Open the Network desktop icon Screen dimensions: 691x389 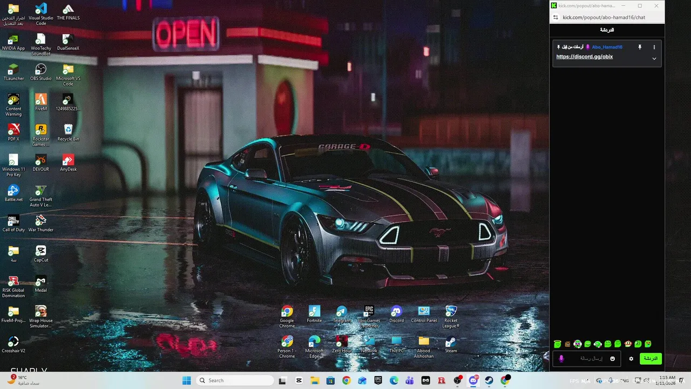[369, 345]
